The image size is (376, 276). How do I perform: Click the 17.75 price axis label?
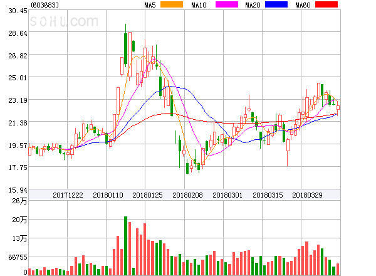pyautogui.click(x=18, y=167)
